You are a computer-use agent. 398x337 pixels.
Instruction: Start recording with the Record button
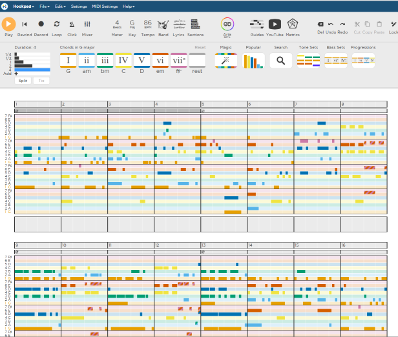(x=41, y=24)
